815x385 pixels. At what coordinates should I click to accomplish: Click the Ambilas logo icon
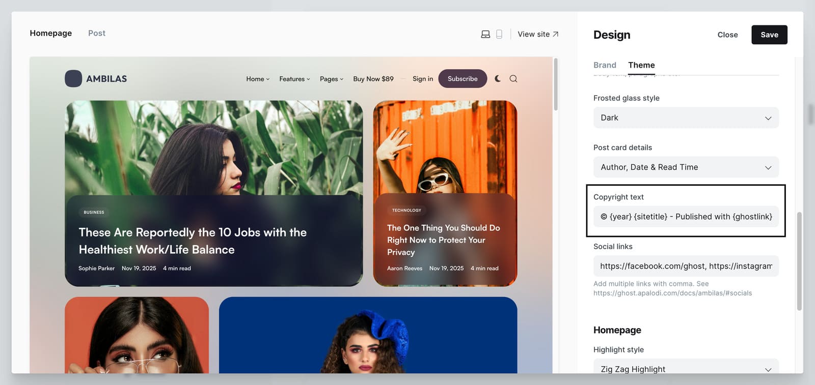(x=73, y=79)
